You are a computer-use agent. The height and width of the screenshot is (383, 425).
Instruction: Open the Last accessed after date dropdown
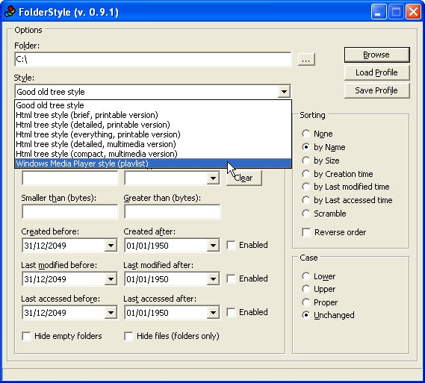(213, 313)
